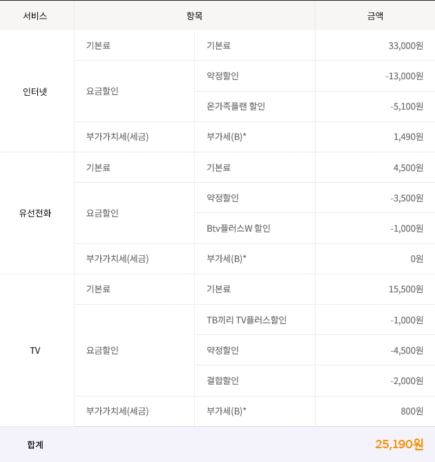This screenshot has width=435, height=462.
Task: Click the 결합할인 item in TV section
Action: (222, 381)
